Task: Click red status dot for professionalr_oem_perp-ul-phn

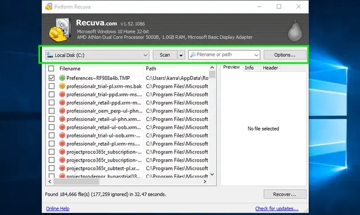Action: (62, 111)
